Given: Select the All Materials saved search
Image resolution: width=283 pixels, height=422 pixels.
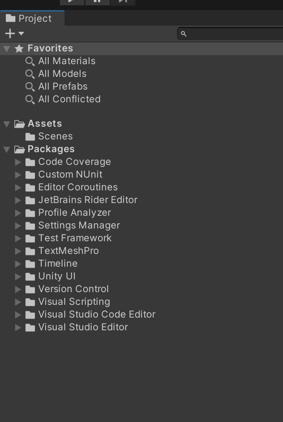Looking at the screenshot, I should coord(67,61).
